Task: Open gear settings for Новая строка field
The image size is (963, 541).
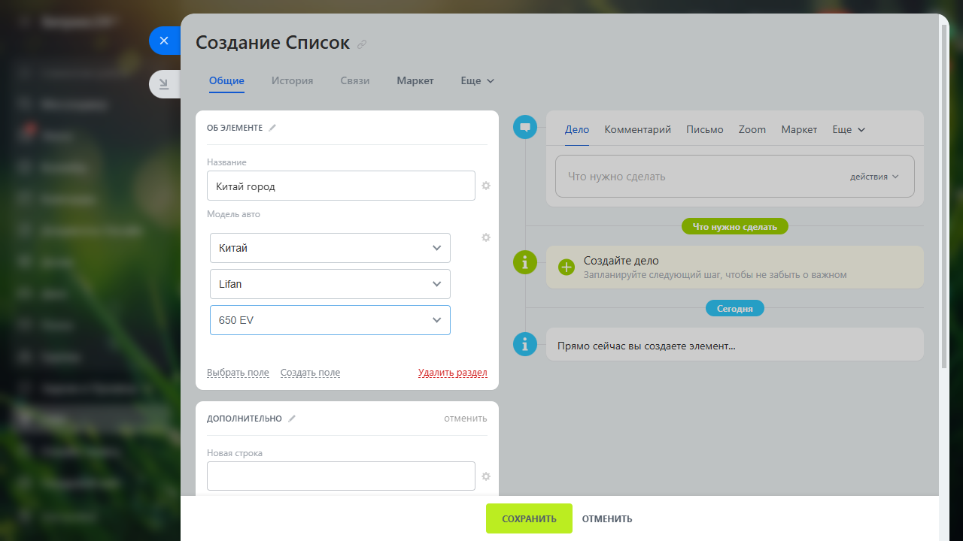Action: click(x=486, y=476)
